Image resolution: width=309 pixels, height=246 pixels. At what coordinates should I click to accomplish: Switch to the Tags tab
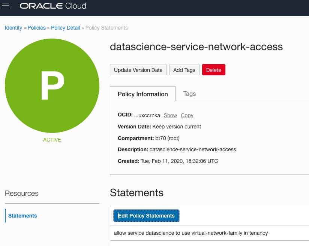189,94
